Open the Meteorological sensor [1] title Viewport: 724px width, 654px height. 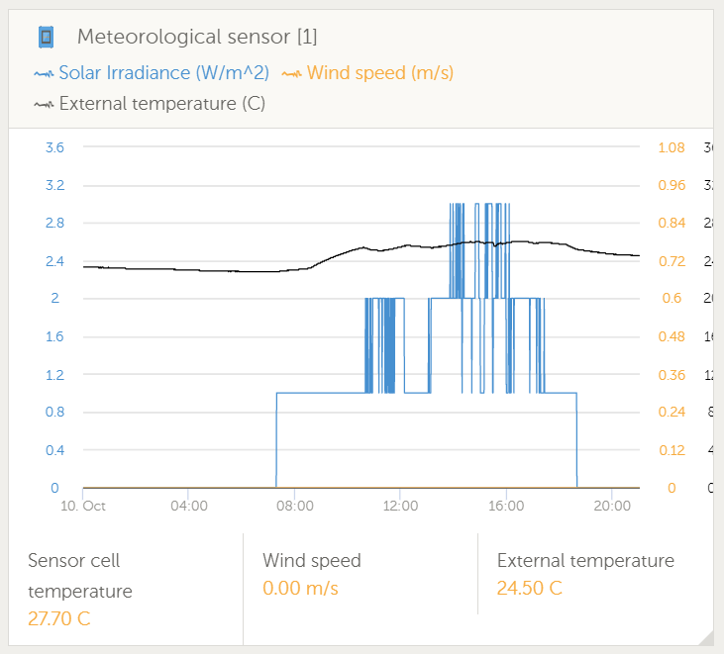tap(197, 38)
